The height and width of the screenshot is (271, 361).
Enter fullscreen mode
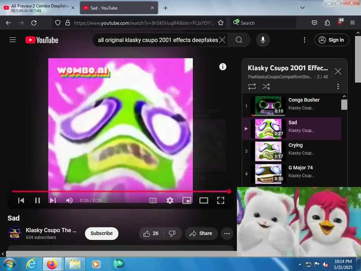[x=221, y=200]
